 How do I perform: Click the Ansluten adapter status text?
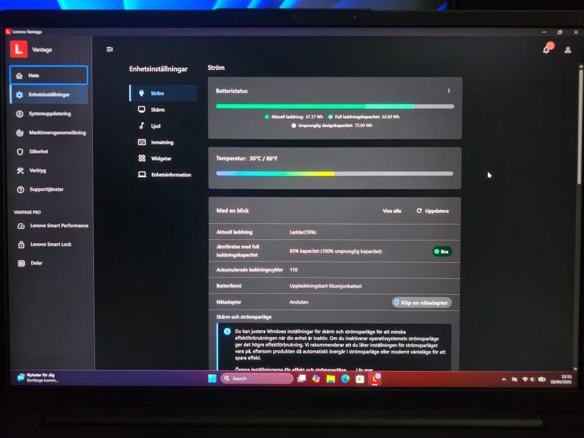click(299, 302)
